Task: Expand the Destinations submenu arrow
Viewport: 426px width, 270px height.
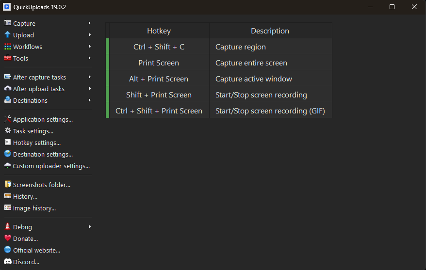Action: click(x=90, y=100)
